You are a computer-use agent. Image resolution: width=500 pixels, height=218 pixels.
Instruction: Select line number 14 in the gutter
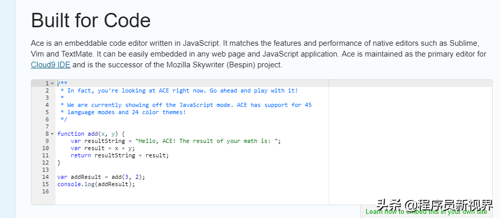point(46,177)
